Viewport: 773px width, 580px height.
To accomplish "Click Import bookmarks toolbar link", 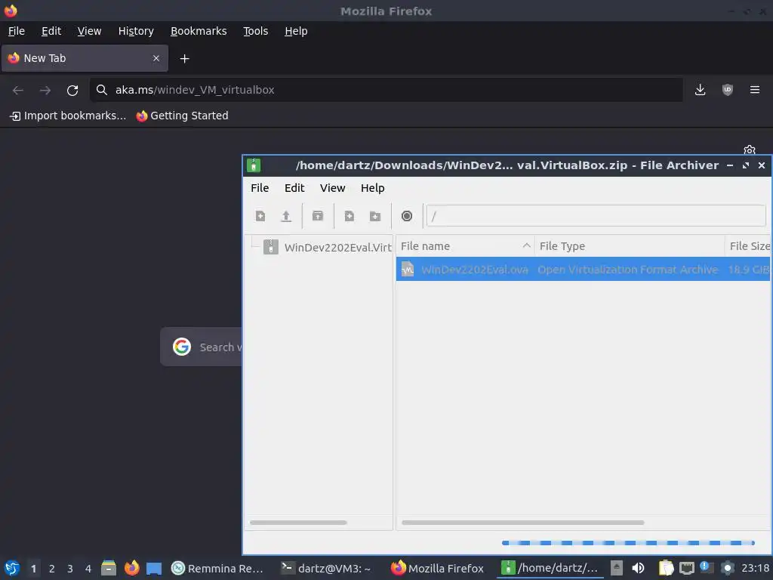I will (x=68, y=116).
